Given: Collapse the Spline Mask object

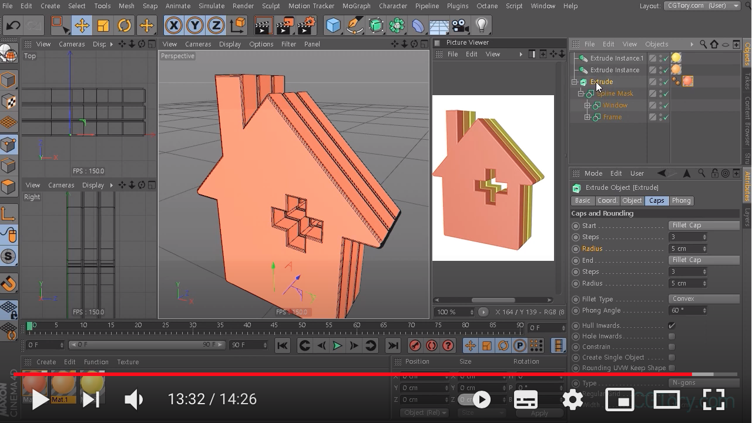Looking at the screenshot, I should [580, 93].
